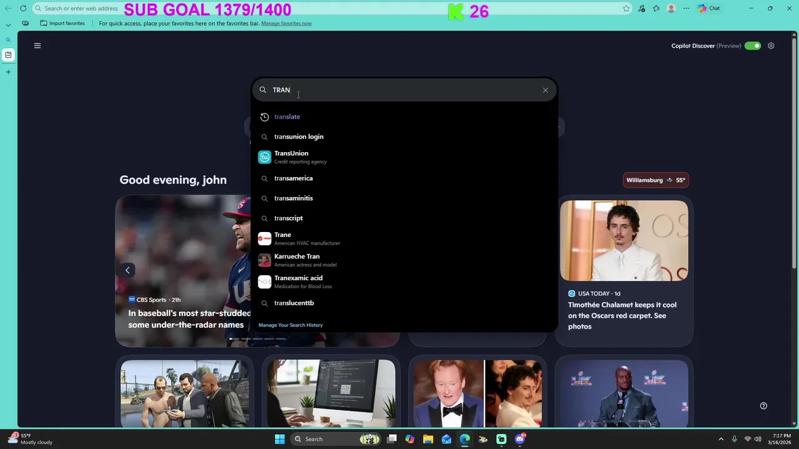Open the Conan O'Brien article thumbnail

478,393
